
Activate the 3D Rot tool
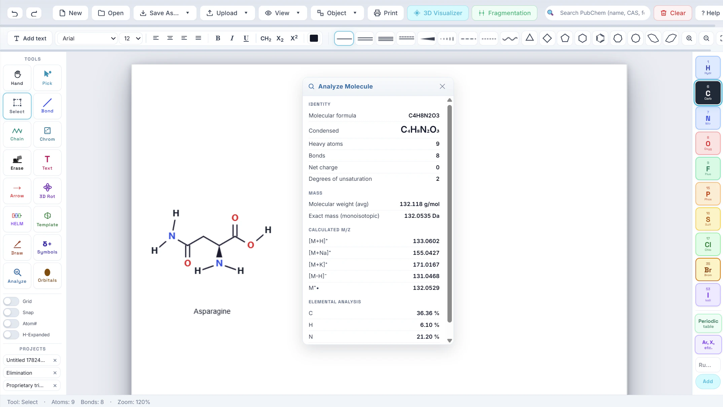[47, 191]
